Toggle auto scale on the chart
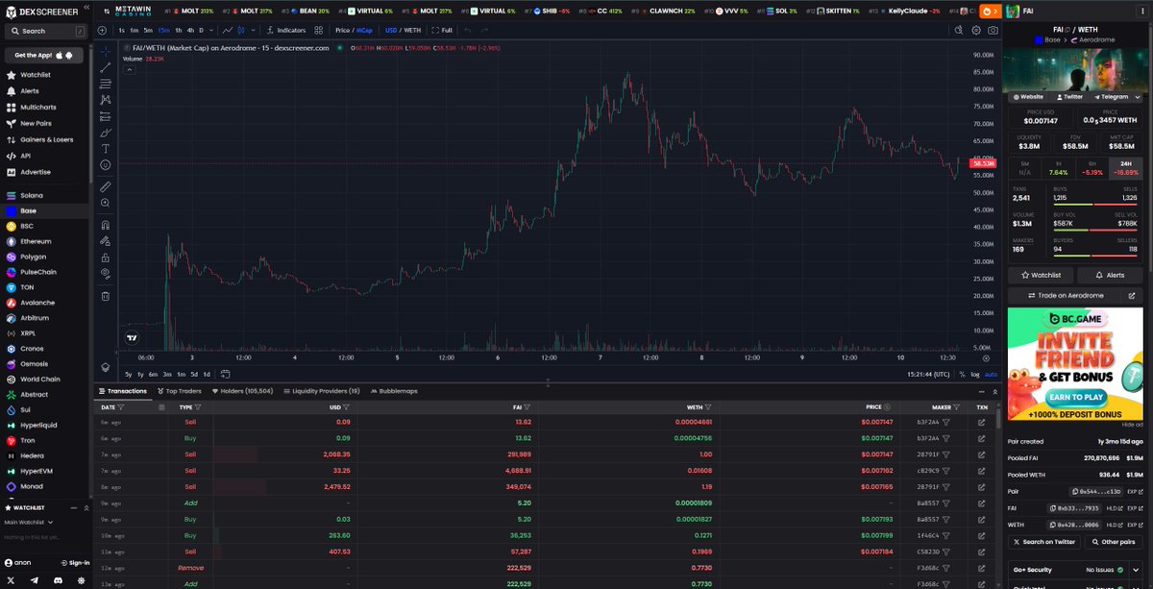The height and width of the screenshot is (589, 1153). (x=991, y=374)
